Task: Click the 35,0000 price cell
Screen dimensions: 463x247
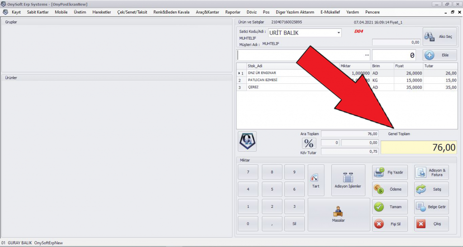Action: pos(408,87)
